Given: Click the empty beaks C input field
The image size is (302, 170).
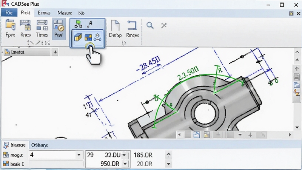Looking at the screenshot, I should click(56, 164).
